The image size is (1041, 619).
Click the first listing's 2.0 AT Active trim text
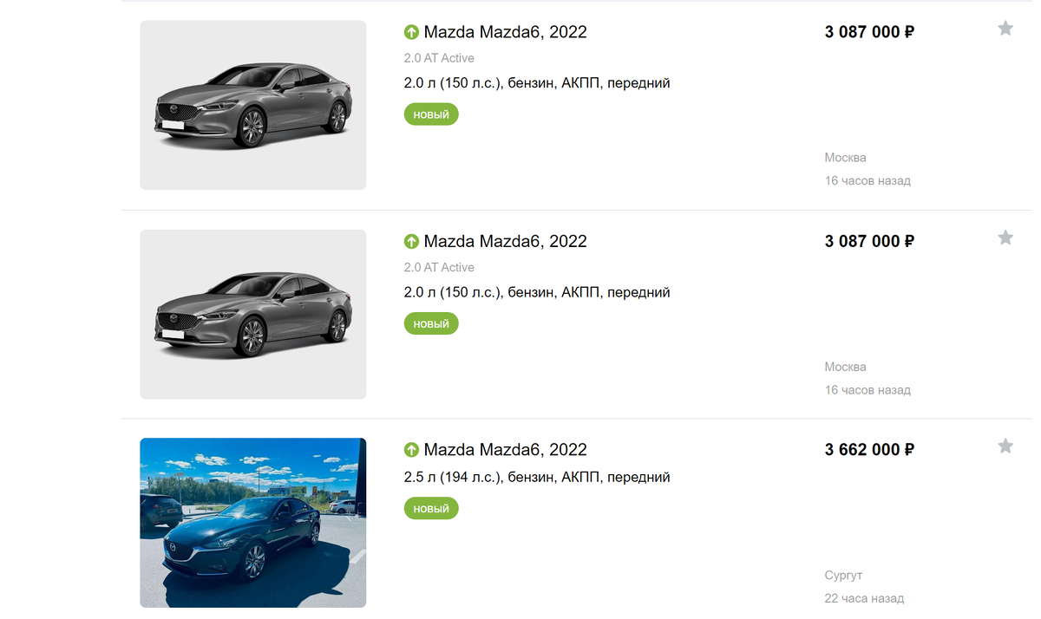pyautogui.click(x=439, y=58)
